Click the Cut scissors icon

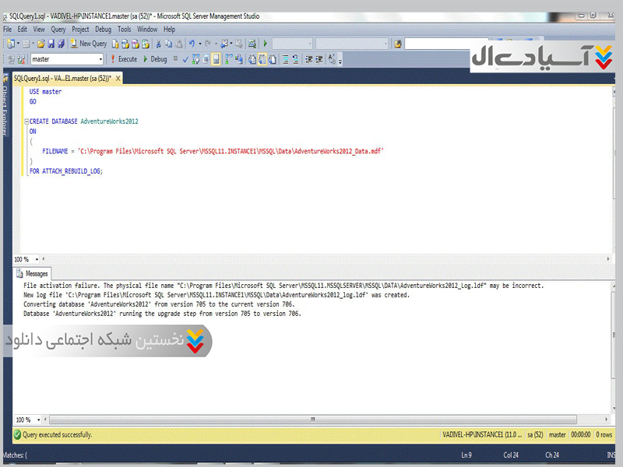tap(159, 44)
